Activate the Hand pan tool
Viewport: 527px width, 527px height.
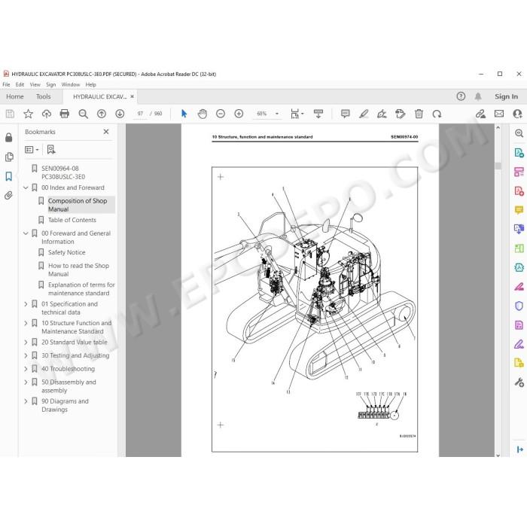tap(203, 114)
